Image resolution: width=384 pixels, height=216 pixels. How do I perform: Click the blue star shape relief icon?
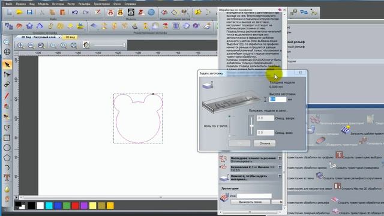click(x=29, y=26)
